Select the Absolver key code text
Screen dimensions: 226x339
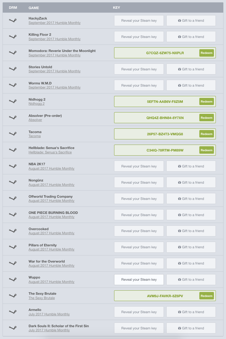[165, 118]
